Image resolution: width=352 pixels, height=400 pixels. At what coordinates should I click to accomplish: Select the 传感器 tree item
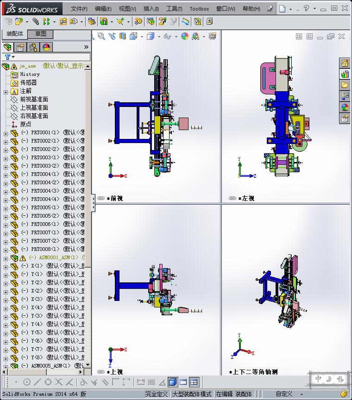tap(28, 83)
